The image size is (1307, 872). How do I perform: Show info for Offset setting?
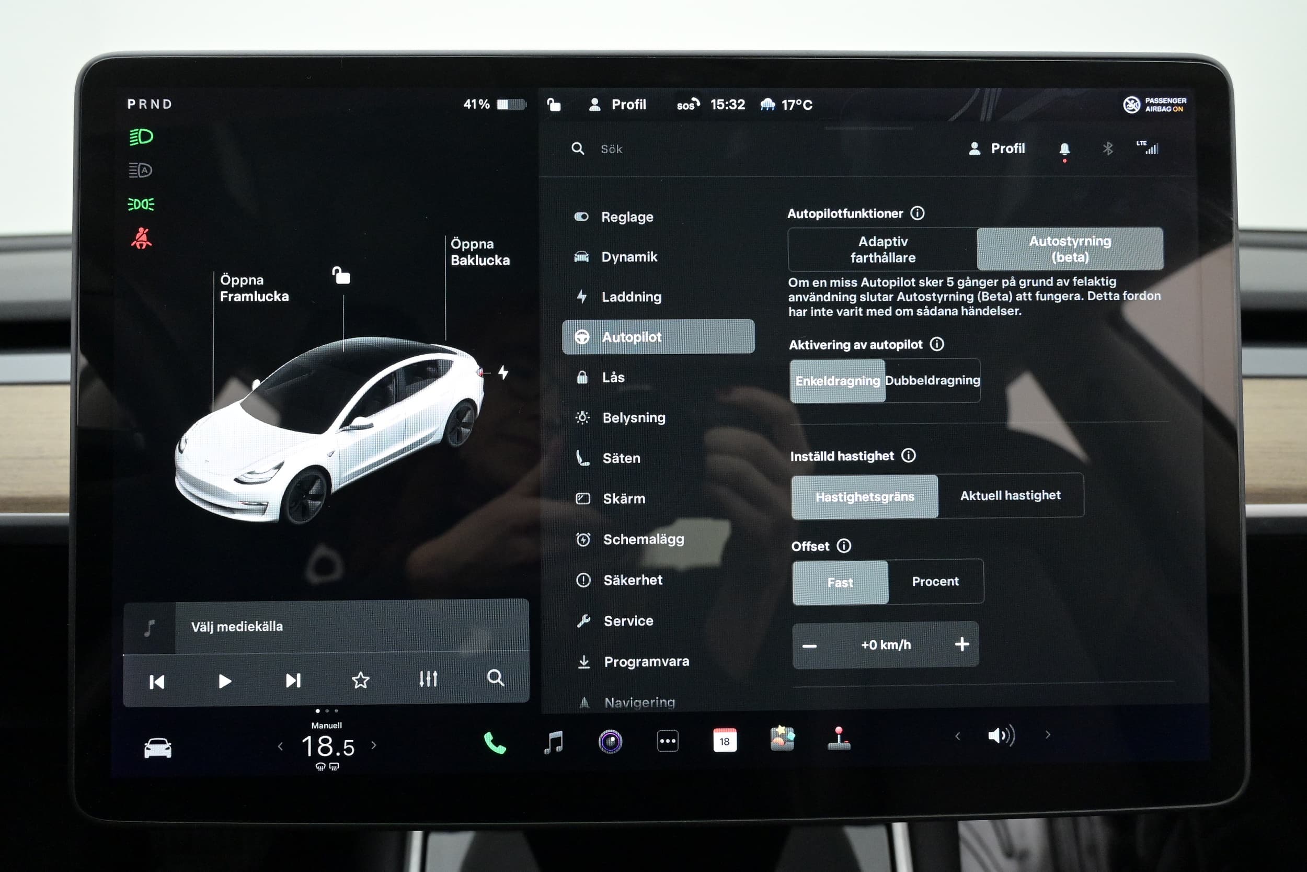[x=844, y=546]
